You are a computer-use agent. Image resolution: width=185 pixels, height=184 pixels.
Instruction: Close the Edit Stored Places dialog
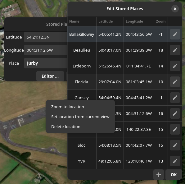[x=175, y=9]
